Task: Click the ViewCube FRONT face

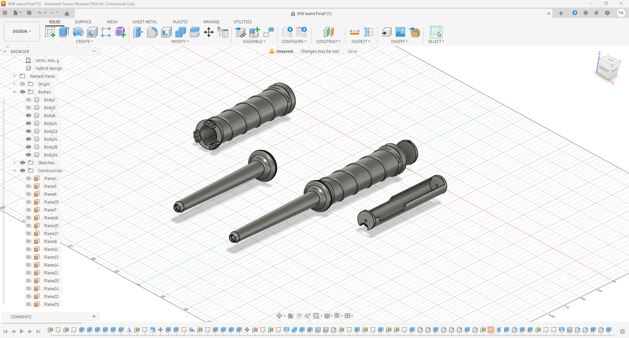Action: coord(604,69)
